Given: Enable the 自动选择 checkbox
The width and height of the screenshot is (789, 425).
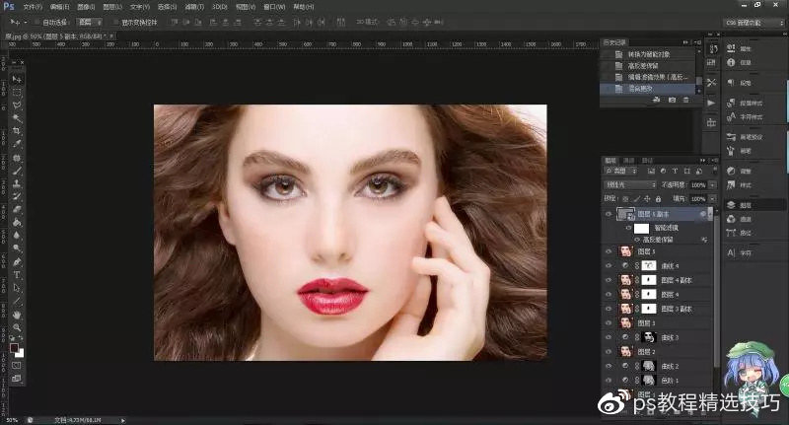Looking at the screenshot, I should pyautogui.click(x=37, y=21).
